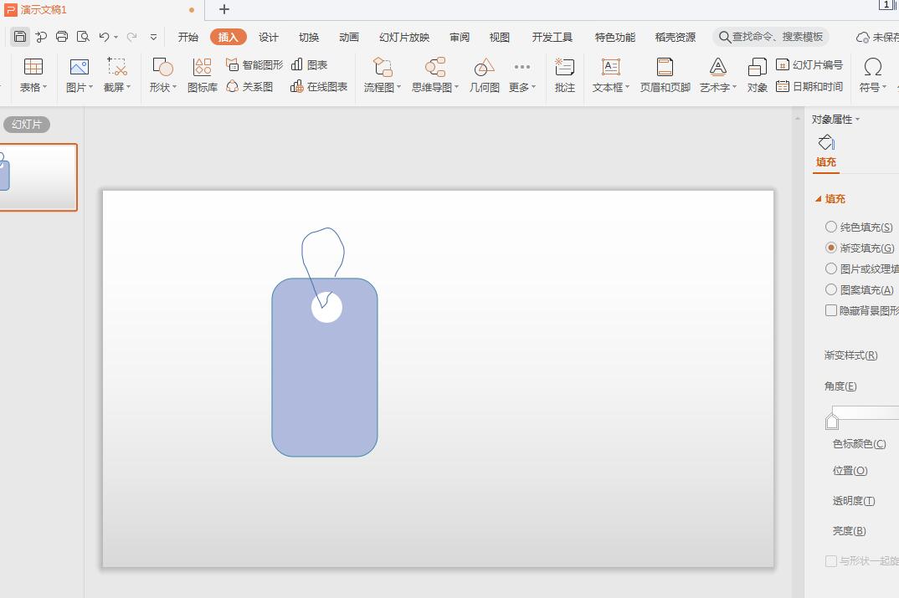Insert an 在线图表 online chart
The image size is (899, 598).
(319, 86)
